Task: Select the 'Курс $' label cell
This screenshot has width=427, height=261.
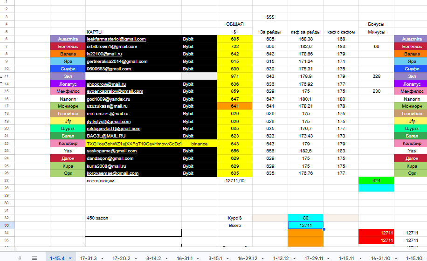Action: point(235,218)
